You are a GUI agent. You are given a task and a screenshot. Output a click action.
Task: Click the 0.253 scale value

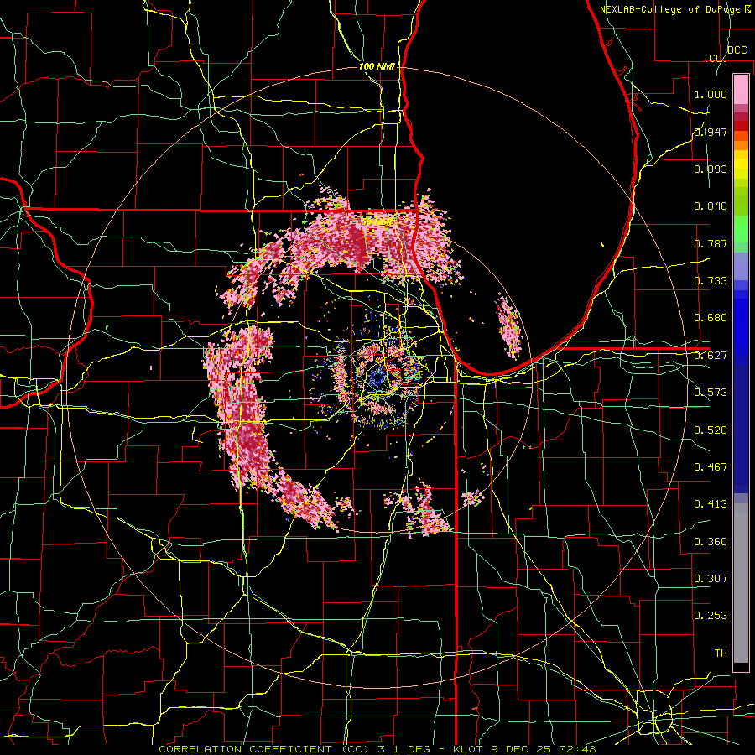[x=711, y=616]
